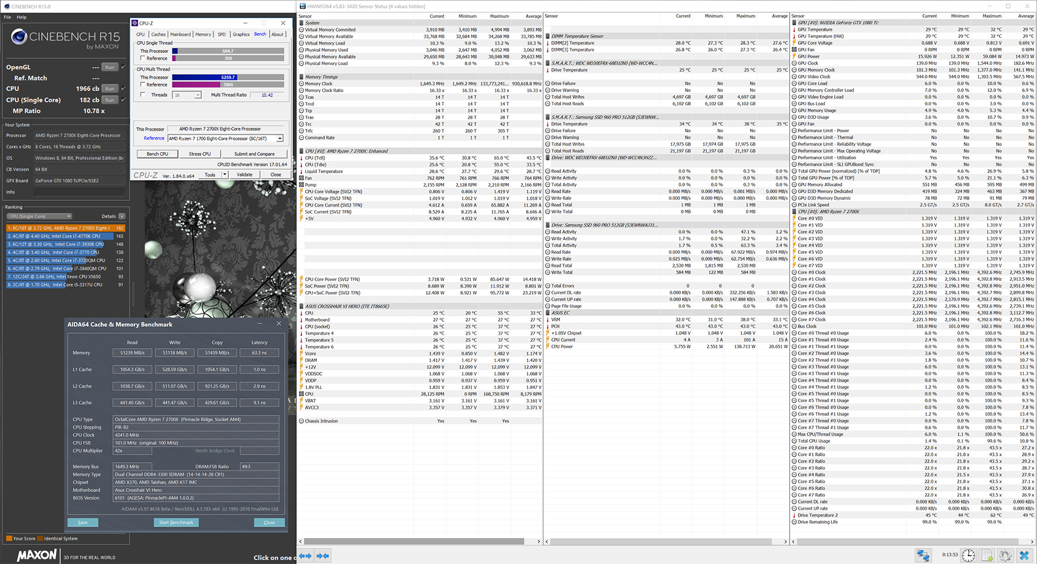Click HWiNFO64 title bar app icon
The image size is (1037, 564).
pos(303,6)
